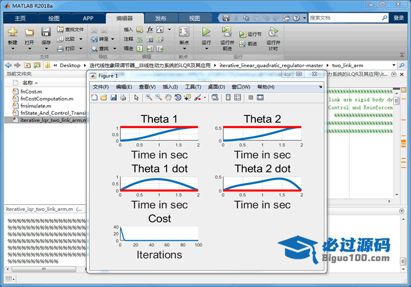The image size is (411, 287).
Task: Click the 保存 (Save) floppy icon
Action: pos(46,32)
